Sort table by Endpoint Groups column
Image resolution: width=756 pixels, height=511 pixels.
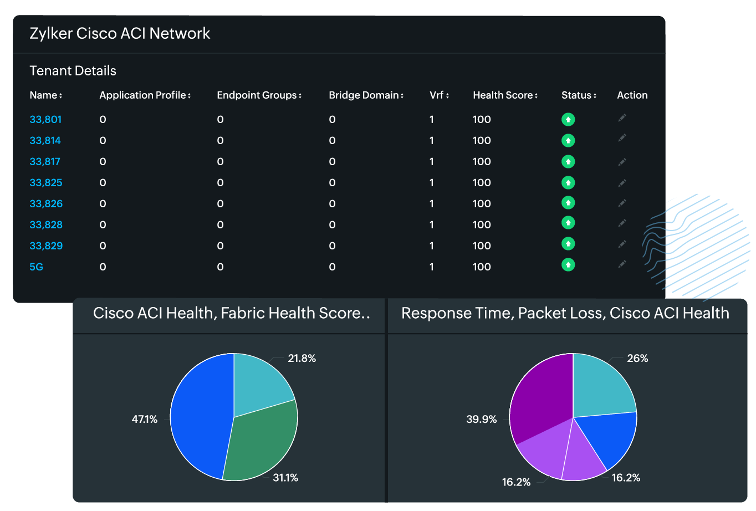coord(259,95)
